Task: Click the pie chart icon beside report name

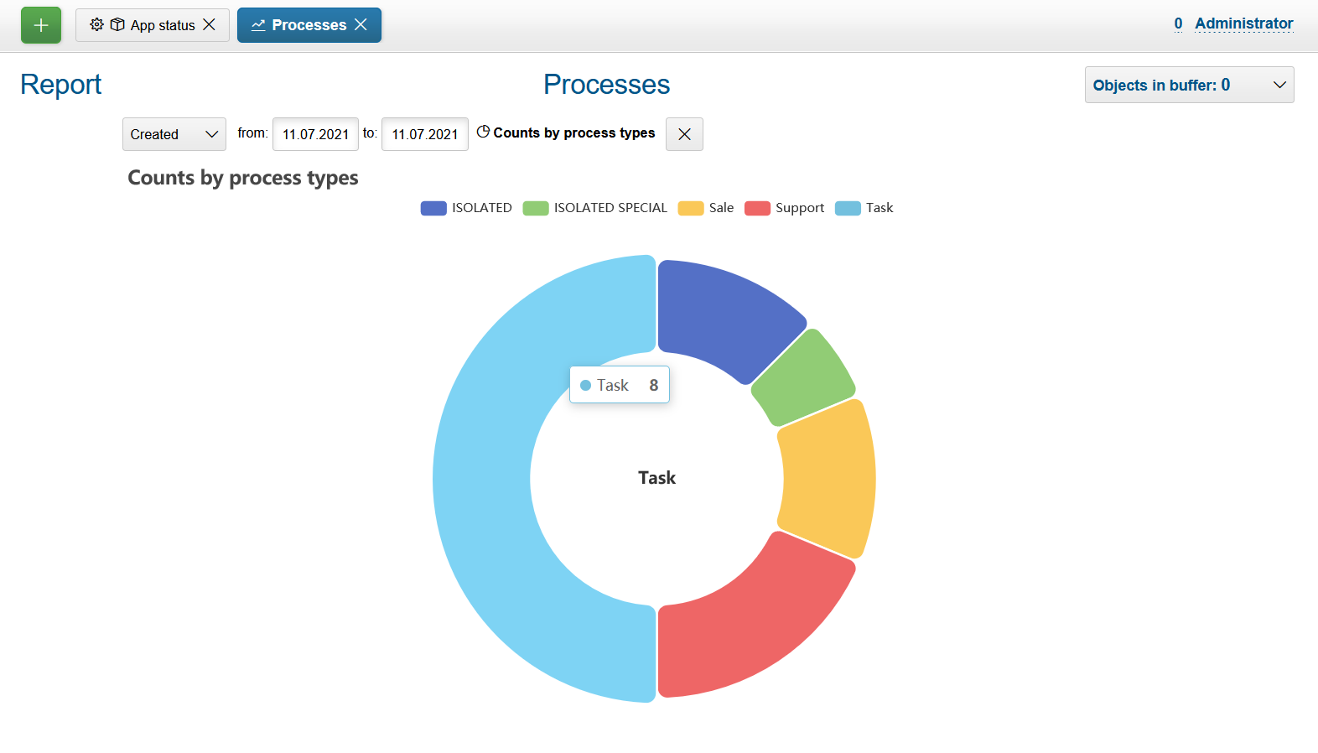Action: (x=483, y=132)
